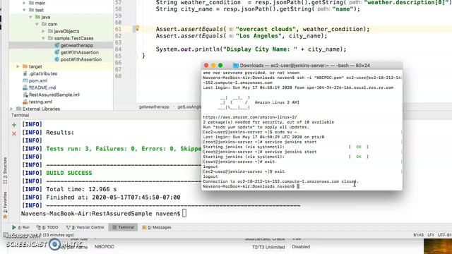Click the postWithAssertion class icon
The image size is (452, 254).
tap(56, 59)
